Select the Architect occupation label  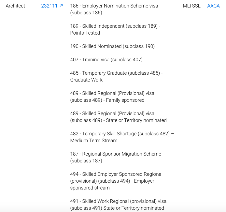click(15, 6)
